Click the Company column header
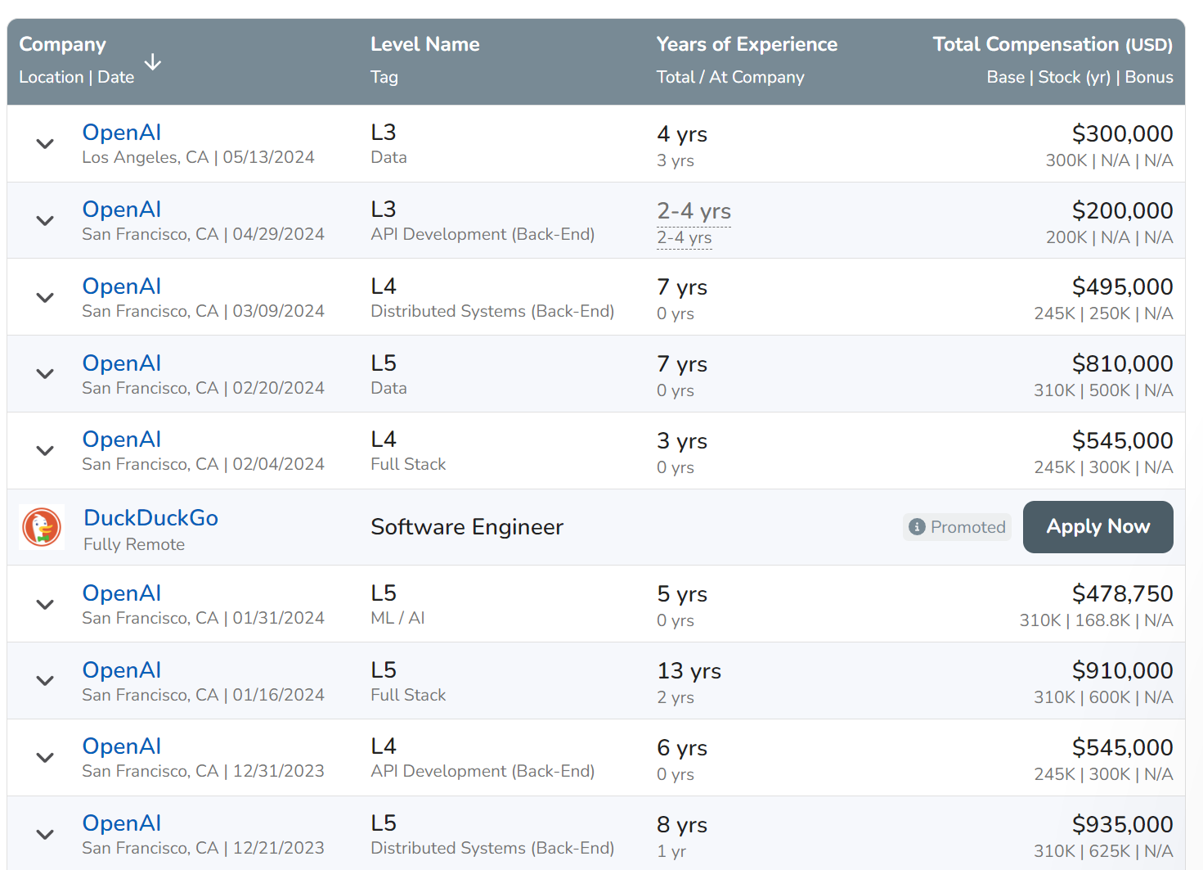Viewport: 1203px width, 870px height. click(x=63, y=44)
